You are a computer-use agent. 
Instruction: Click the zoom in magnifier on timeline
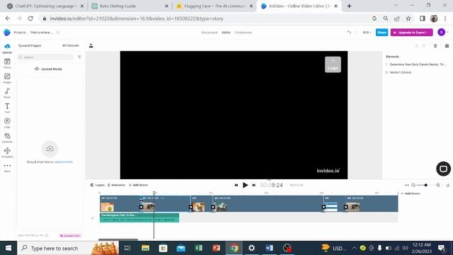tap(438, 185)
